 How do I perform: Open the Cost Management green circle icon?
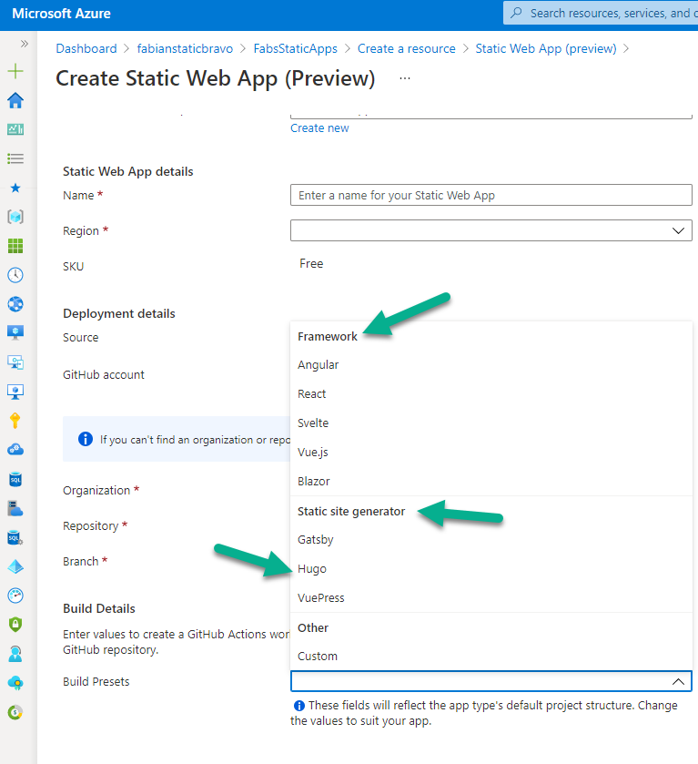pos(15,712)
